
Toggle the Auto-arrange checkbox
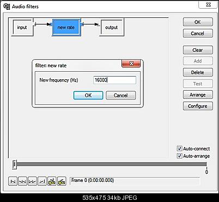coord(179,156)
